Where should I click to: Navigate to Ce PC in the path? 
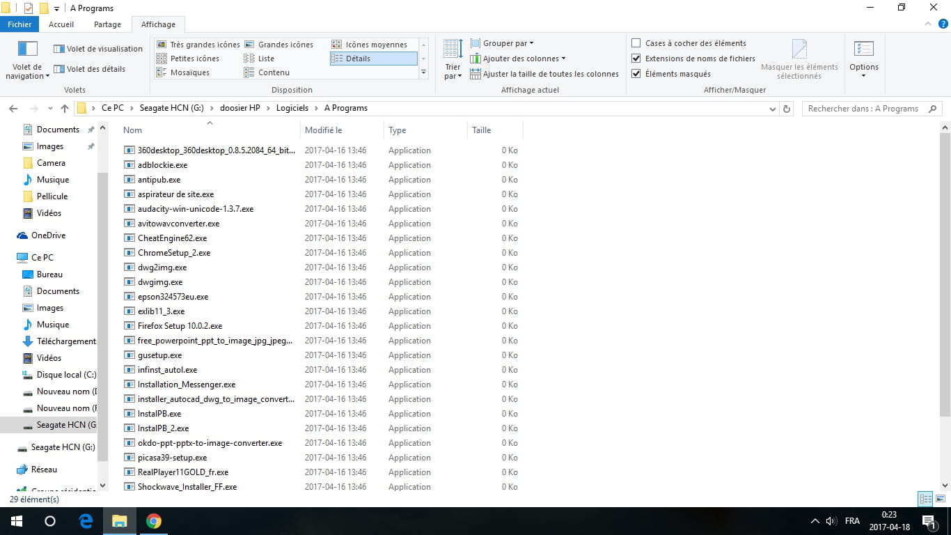click(112, 109)
